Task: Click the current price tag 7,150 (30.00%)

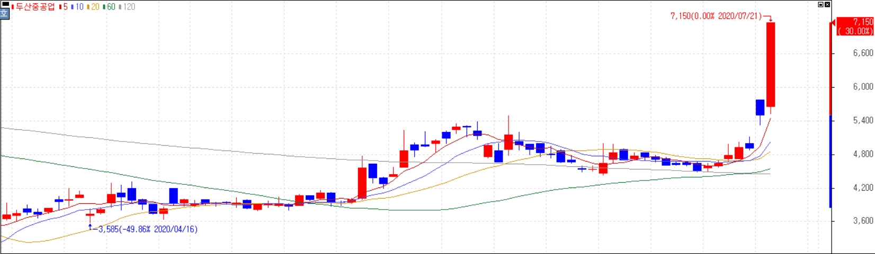Action: coord(855,26)
